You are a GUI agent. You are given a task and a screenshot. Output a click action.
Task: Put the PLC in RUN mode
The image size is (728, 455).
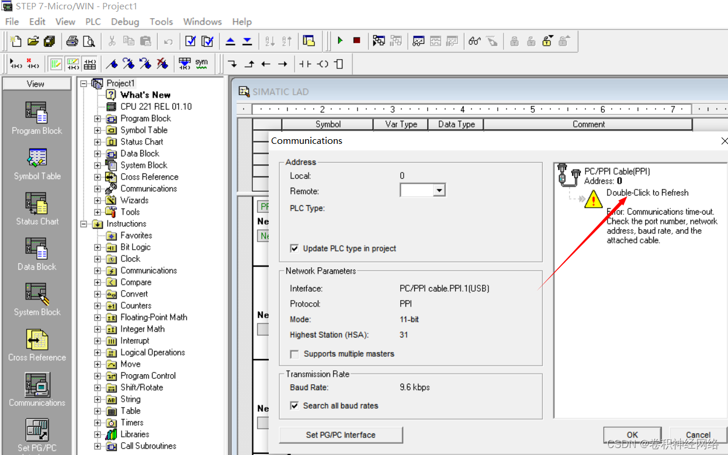tap(340, 41)
